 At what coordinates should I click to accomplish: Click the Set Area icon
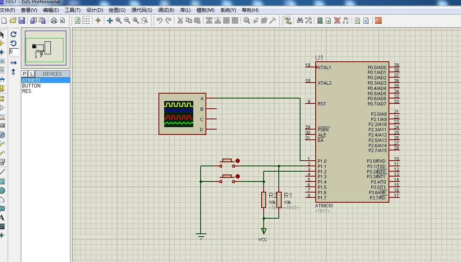pyautogui.click(x=62, y=20)
